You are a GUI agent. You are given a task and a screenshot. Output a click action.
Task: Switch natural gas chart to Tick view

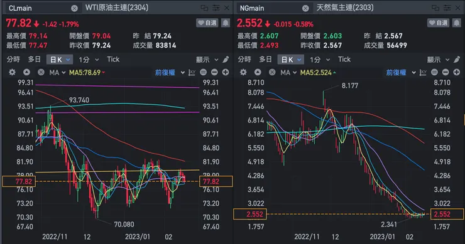344,59
